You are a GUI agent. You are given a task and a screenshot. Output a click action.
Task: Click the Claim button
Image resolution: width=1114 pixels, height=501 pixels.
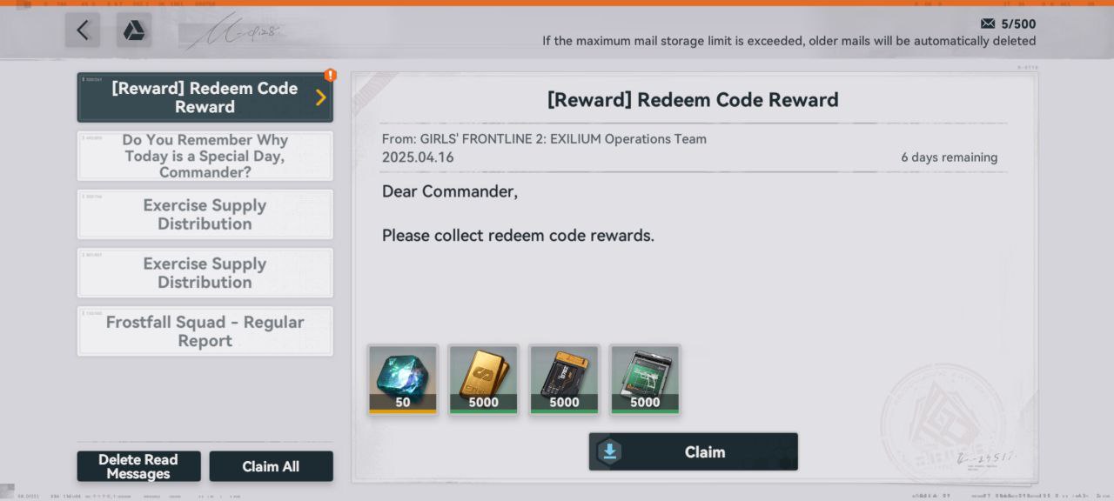click(x=694, y=451)
